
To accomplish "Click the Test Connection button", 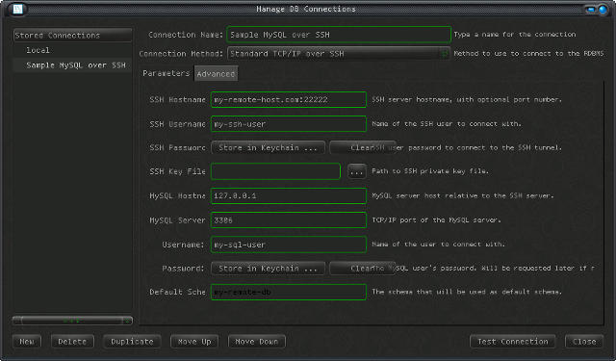I will (x=513, y=342).
